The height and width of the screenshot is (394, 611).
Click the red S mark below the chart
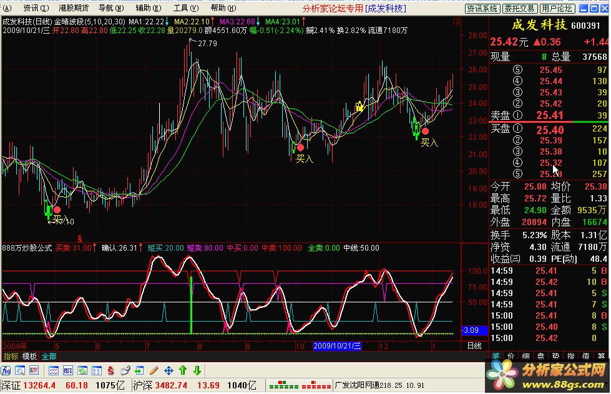click(79, 238)
